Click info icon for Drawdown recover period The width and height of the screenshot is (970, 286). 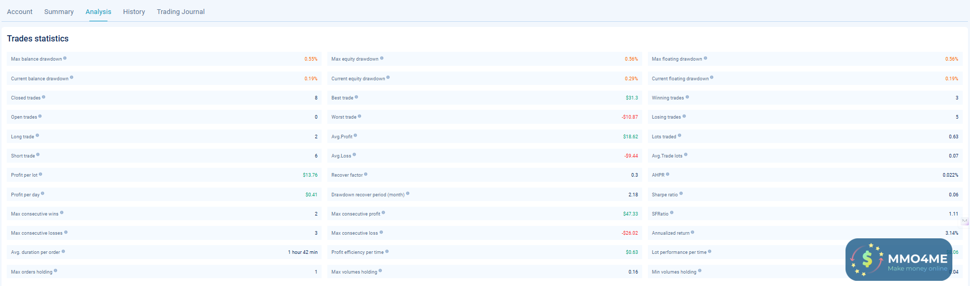pyautogui.click(x=408, y=194)
